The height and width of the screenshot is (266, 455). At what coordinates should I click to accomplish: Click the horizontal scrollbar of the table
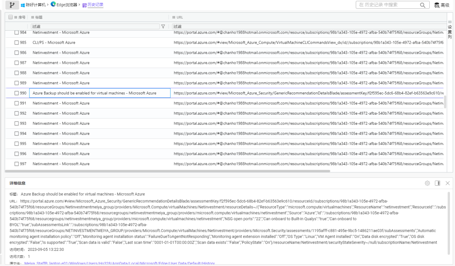[x=168, y=171]
